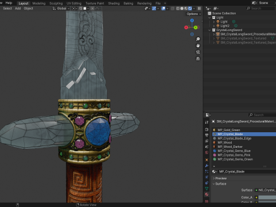Click the light data icon beside Light
Screen dimensions: 276x207
[233, 21]
